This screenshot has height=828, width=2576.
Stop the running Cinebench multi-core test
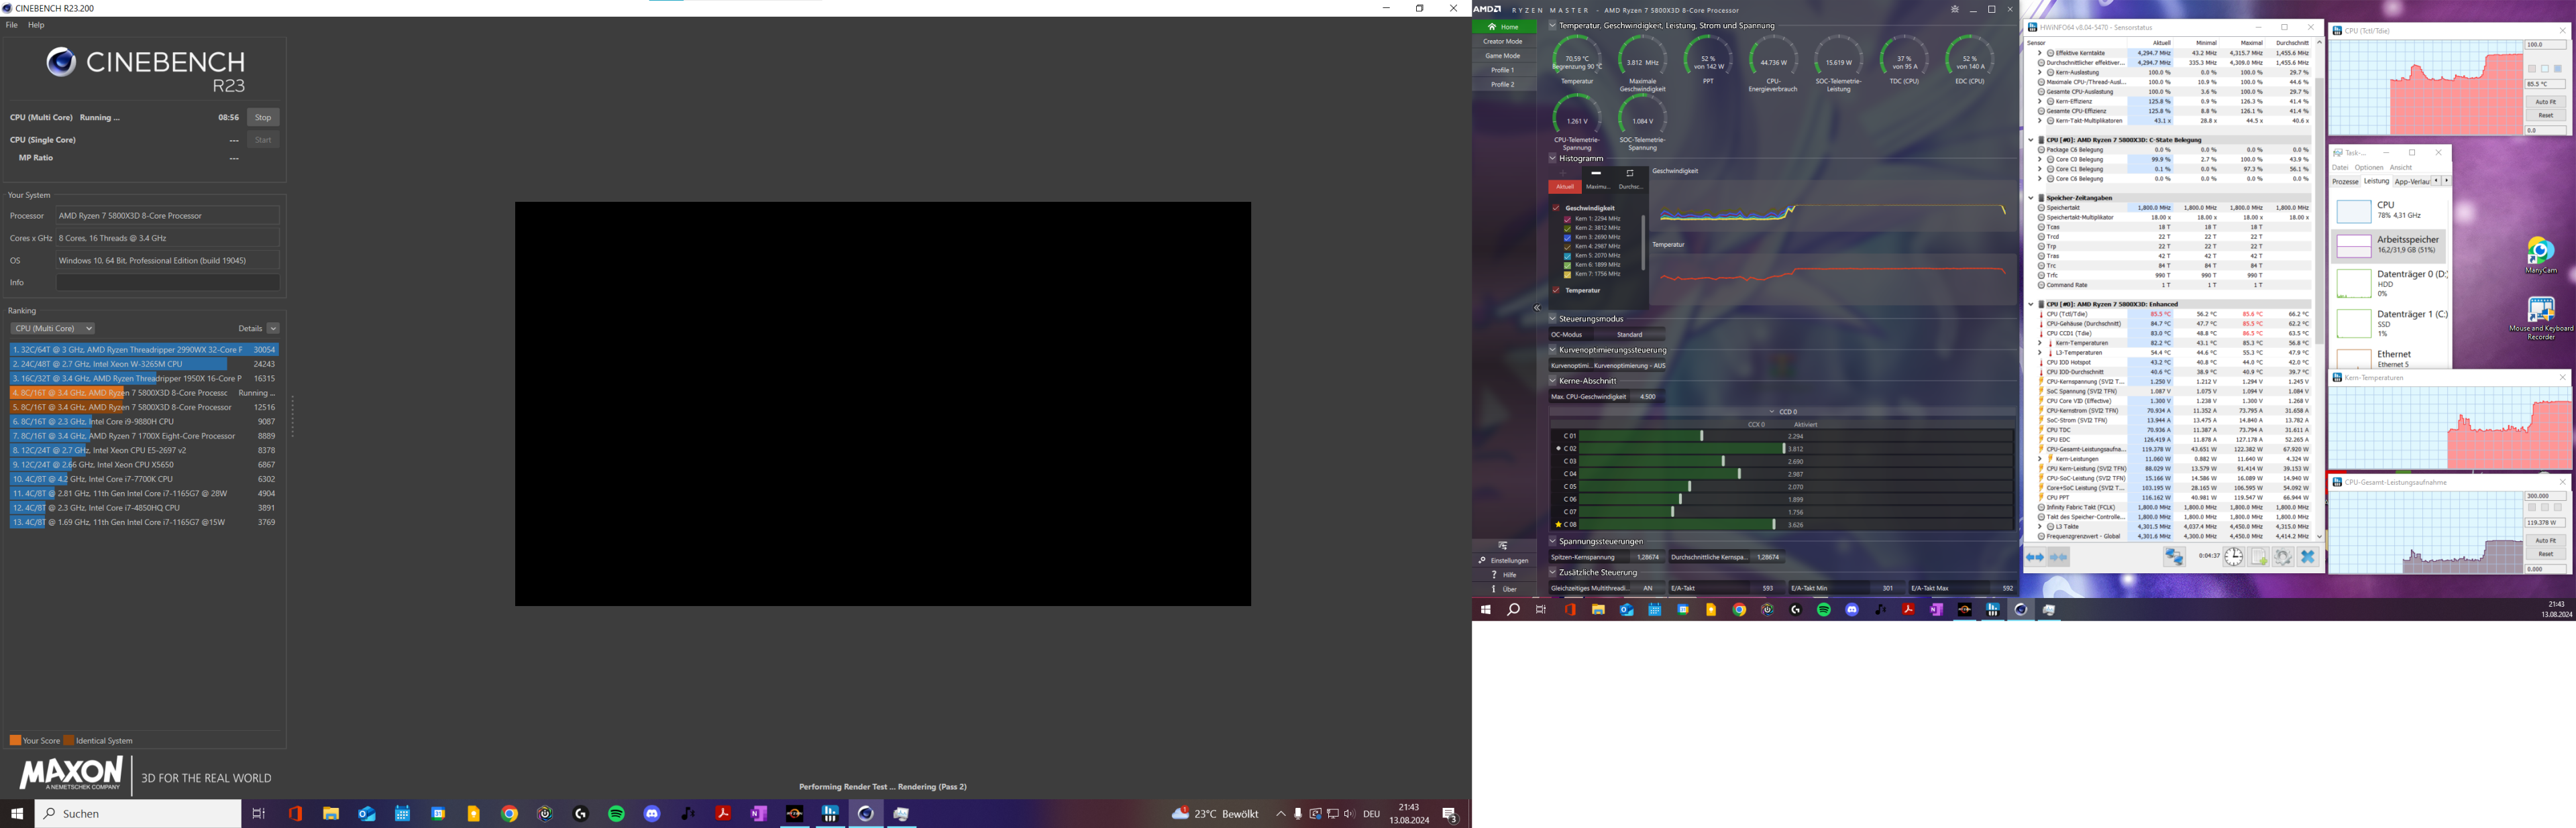click(263, 117)
